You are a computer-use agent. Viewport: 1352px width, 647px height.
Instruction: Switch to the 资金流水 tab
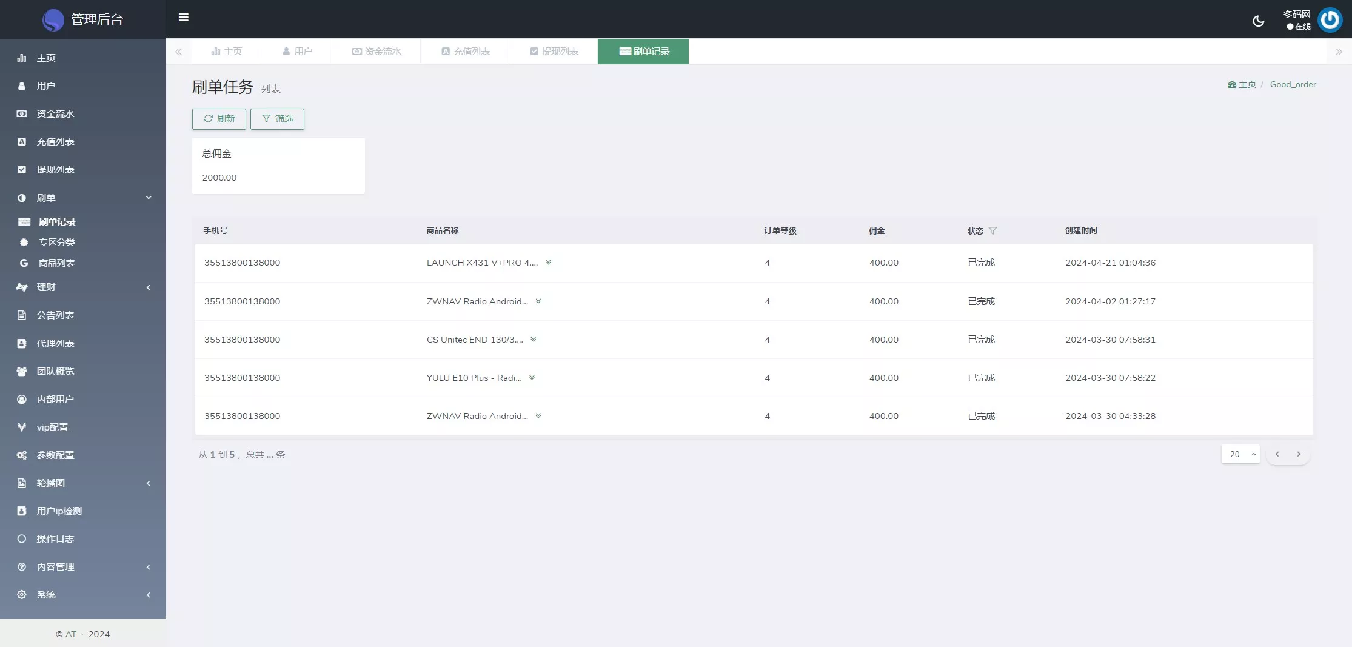click(x=376, y=52)
